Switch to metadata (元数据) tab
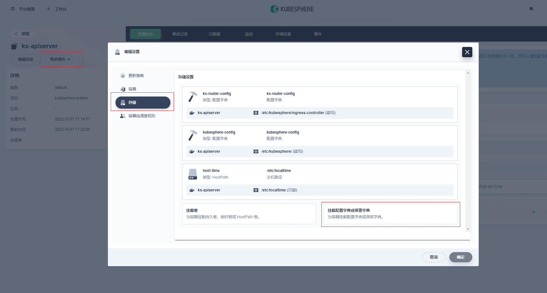Viewport: 547px width, 293px height. [214, 34]
